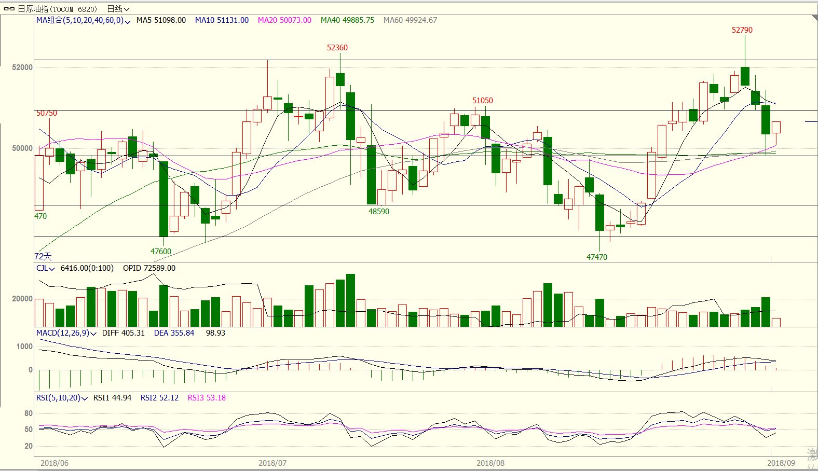Select the MA10 51131.00 legend label
This screenshot has height=471, width=818.
[222, 20]
